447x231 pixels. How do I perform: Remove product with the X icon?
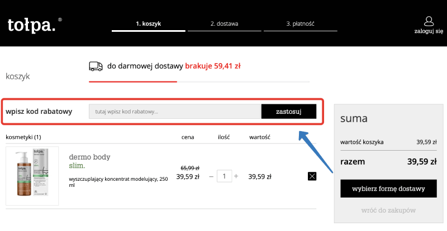pos(312,176)
